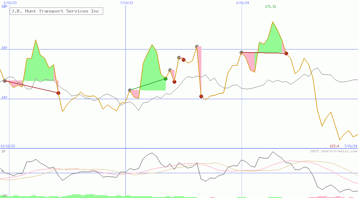Open the share-o-matic.com watermark link
358x198 pixels.
[x=334, y=151]
